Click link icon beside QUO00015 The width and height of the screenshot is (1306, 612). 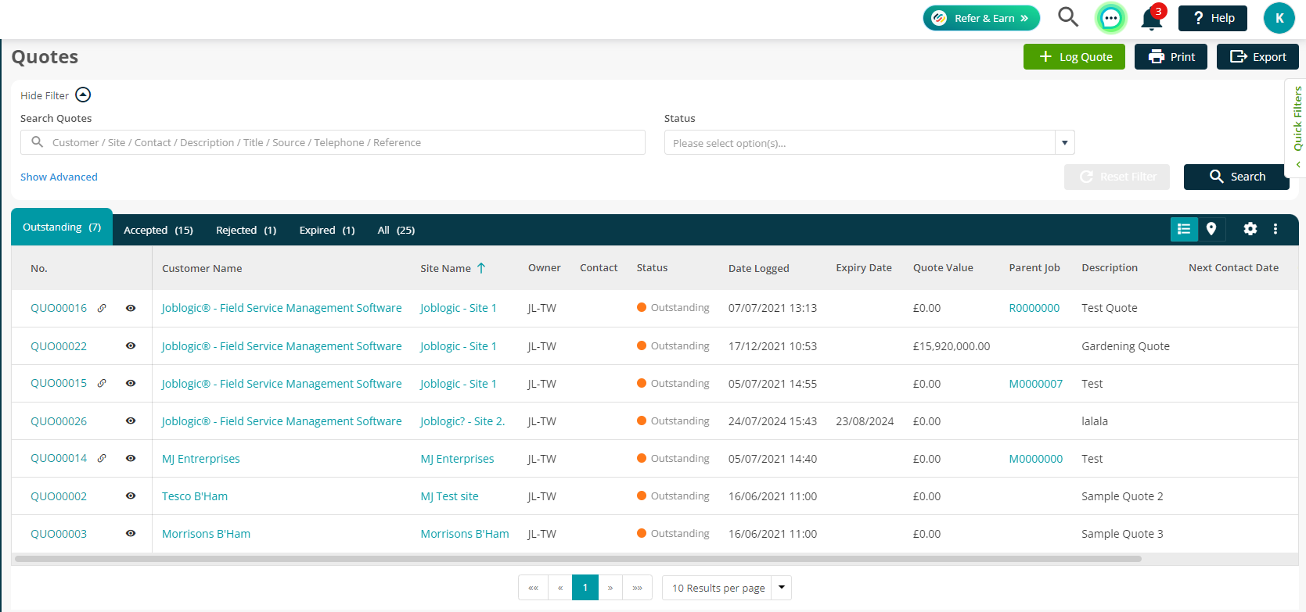102,383
